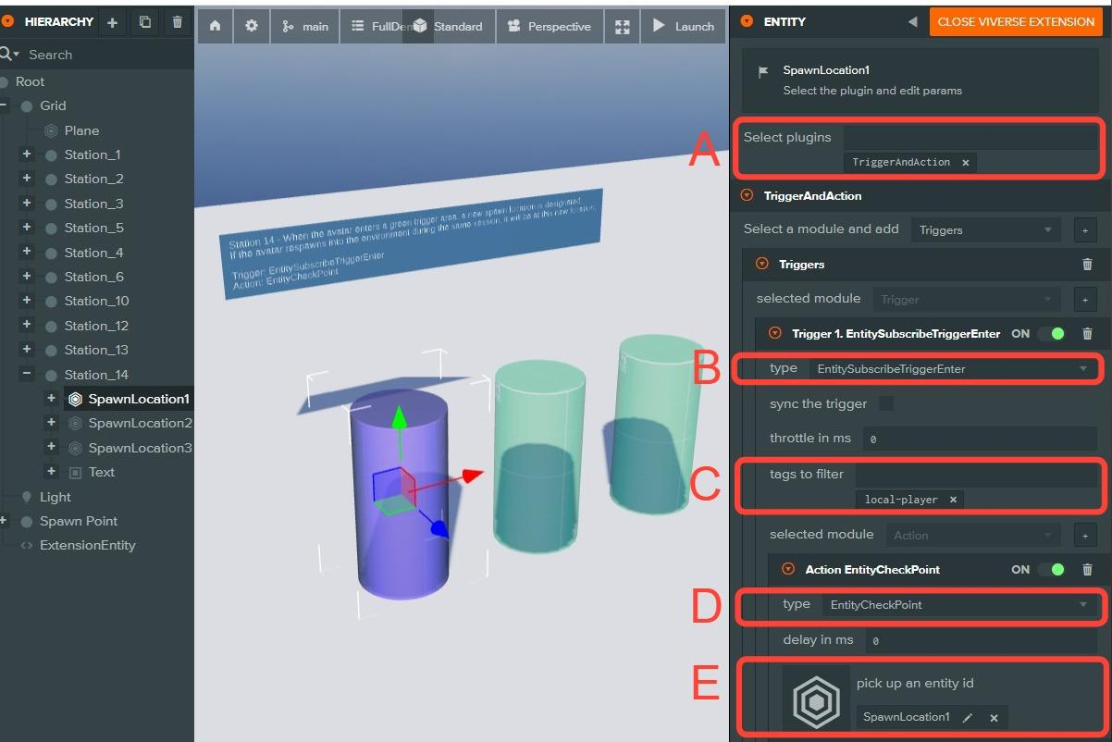Click the delete entity trash icon in Hierarchy
Screen dimensions: 1112x742
[x=177, y=22]
